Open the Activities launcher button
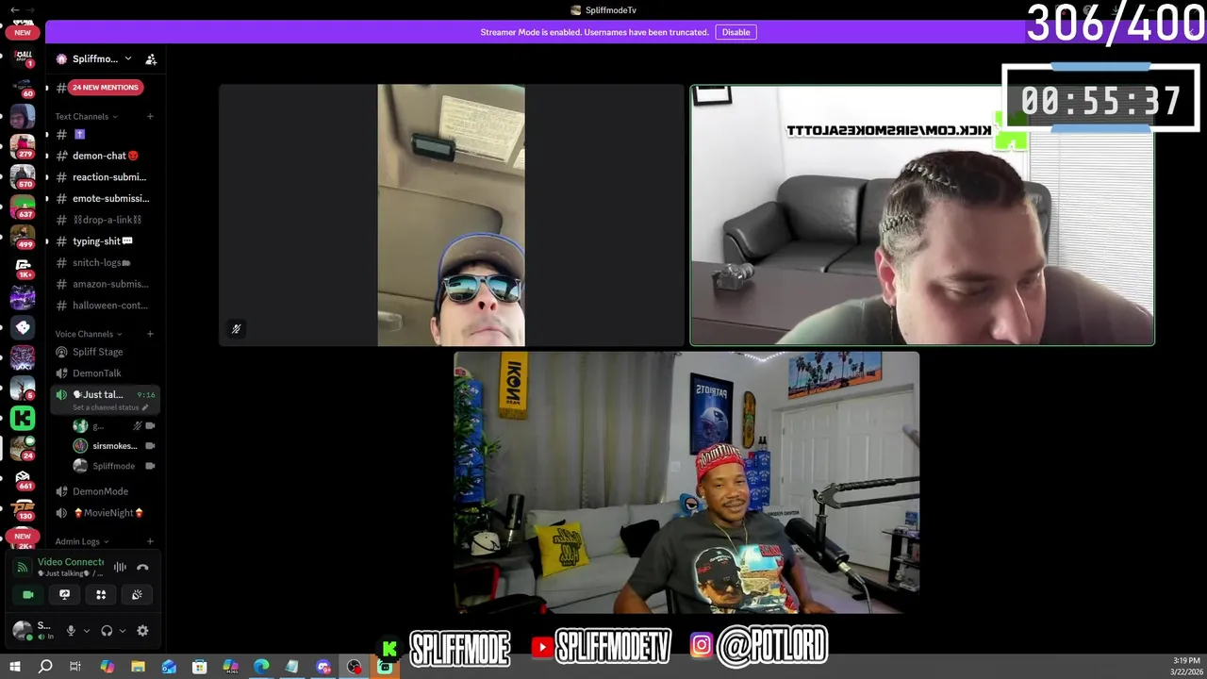 [x=101, y=594]
